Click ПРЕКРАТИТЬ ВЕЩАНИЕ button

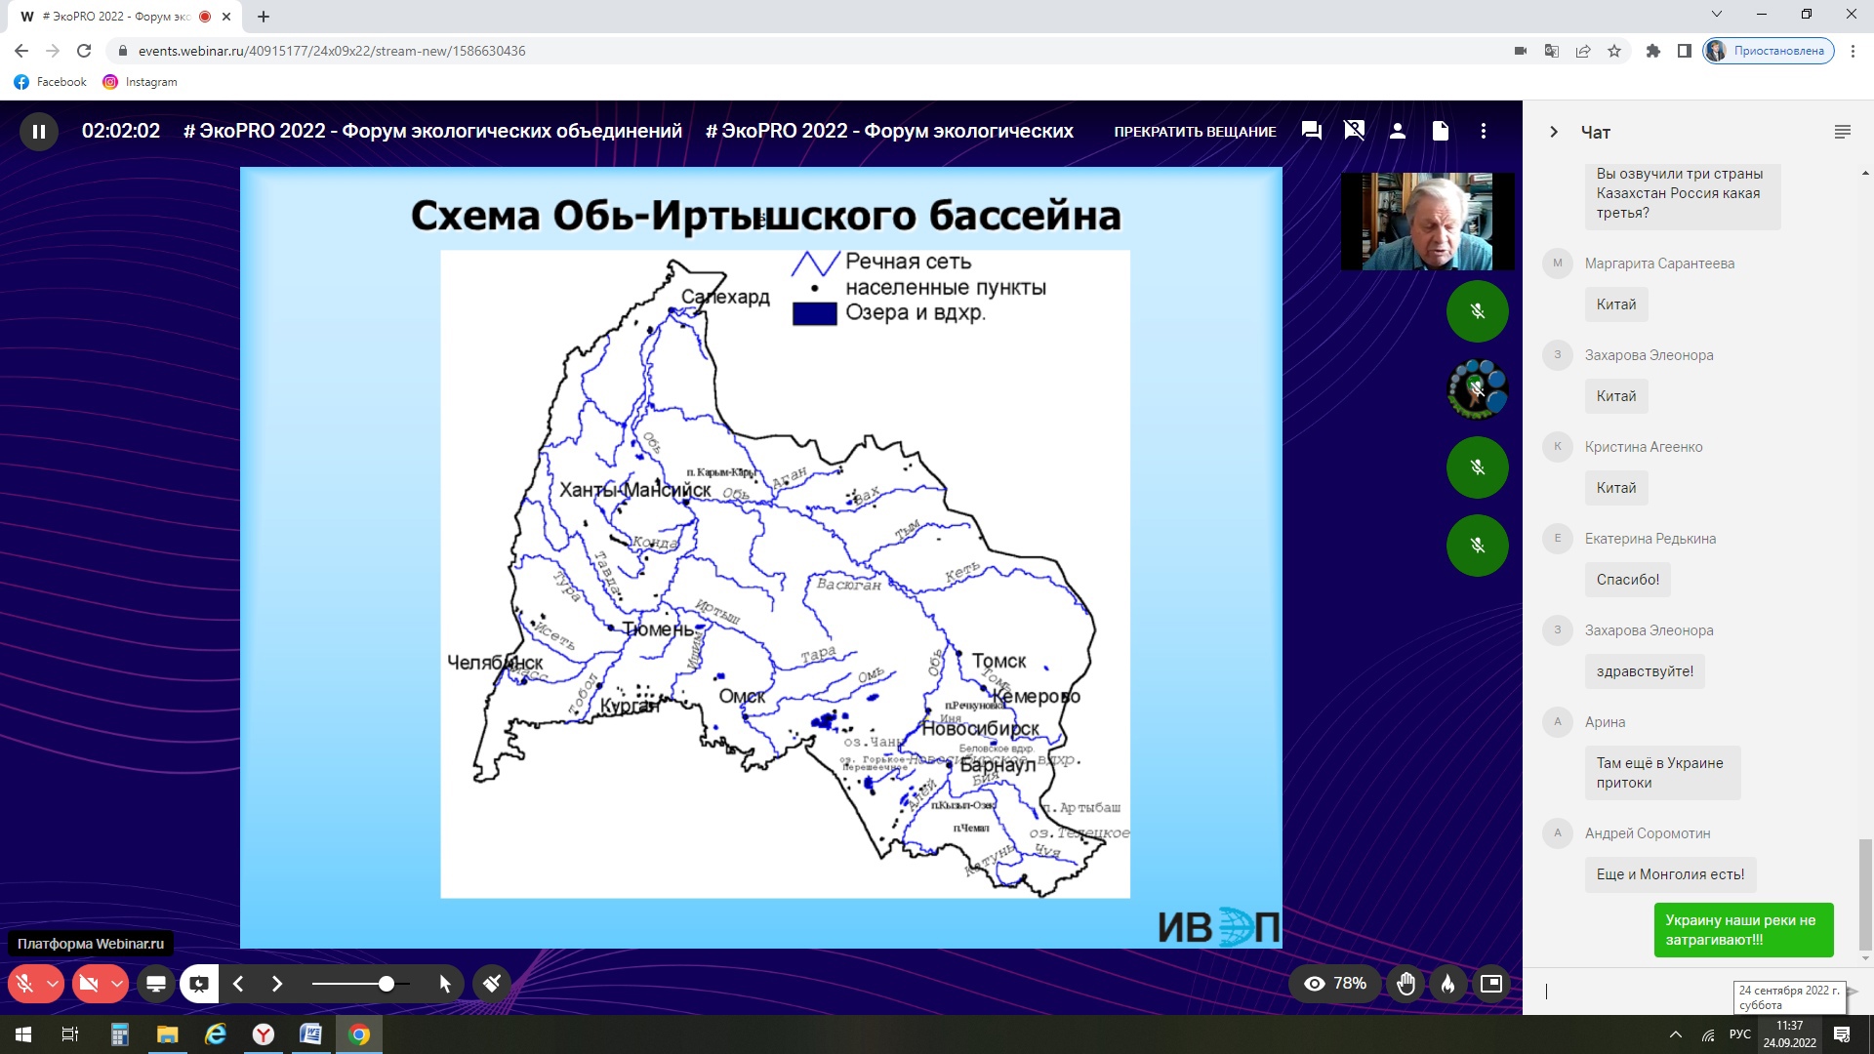pyautogui.click(x=1195, y=132)
